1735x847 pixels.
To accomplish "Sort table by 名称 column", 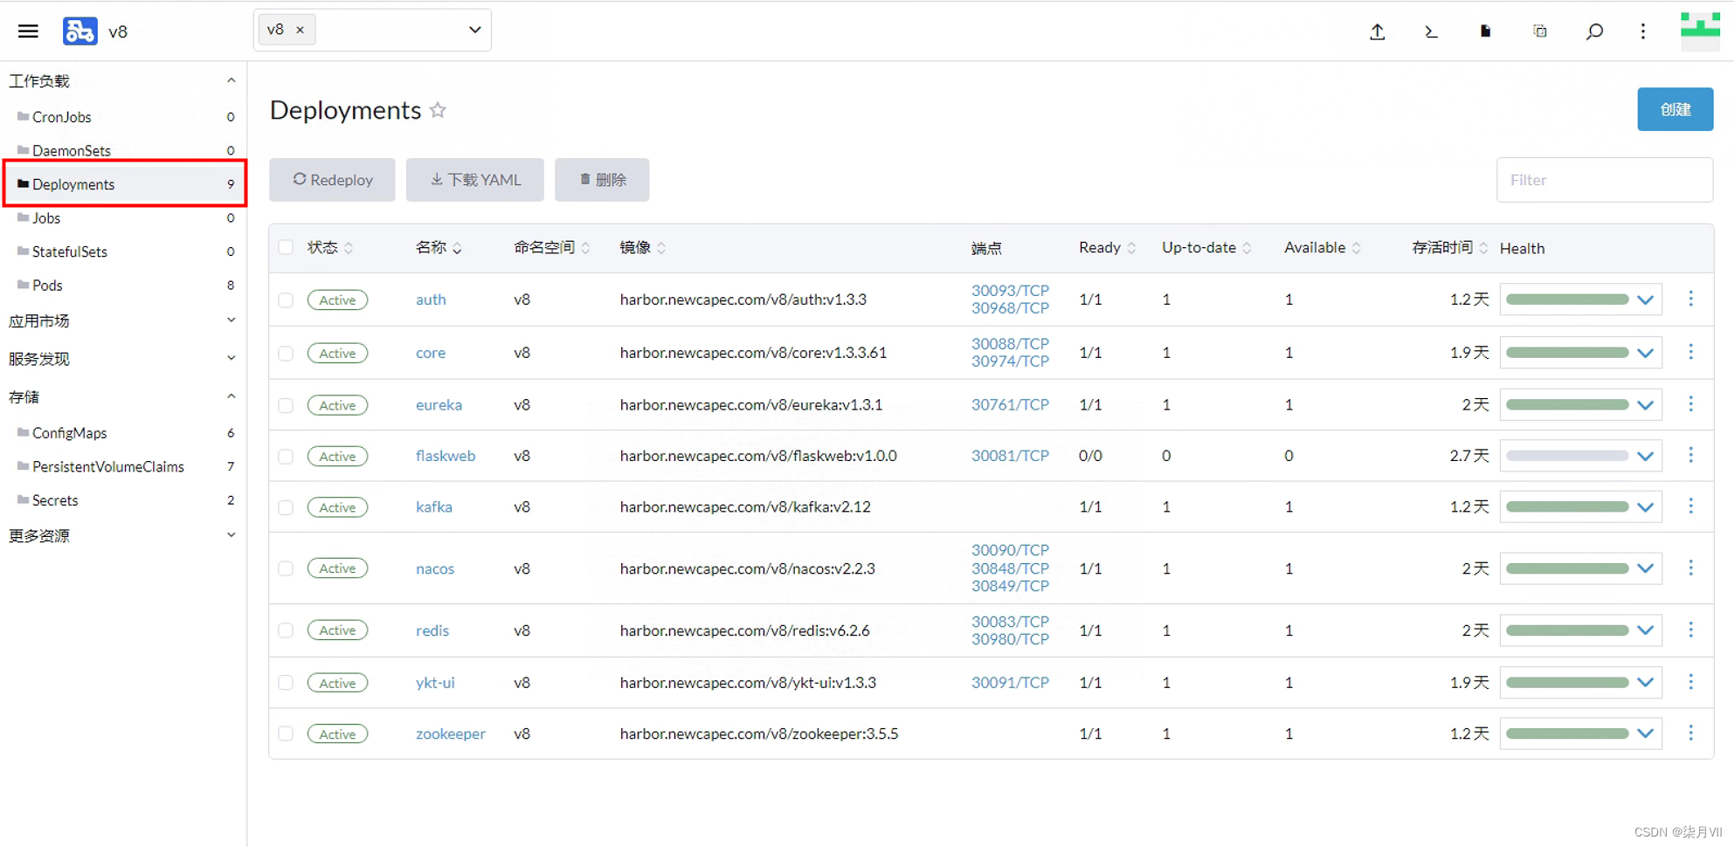I will click(x=439, y=248).
